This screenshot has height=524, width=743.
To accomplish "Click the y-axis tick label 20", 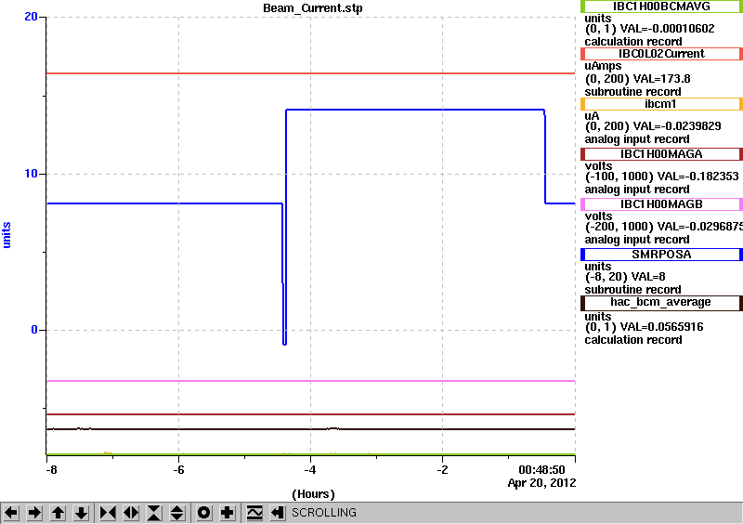I will 31,17.
